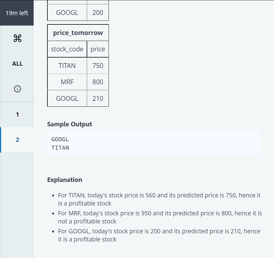Click the command symbol icon in sidebar
The width and height of the screenshot is (274, 258).
coord(17,38)
